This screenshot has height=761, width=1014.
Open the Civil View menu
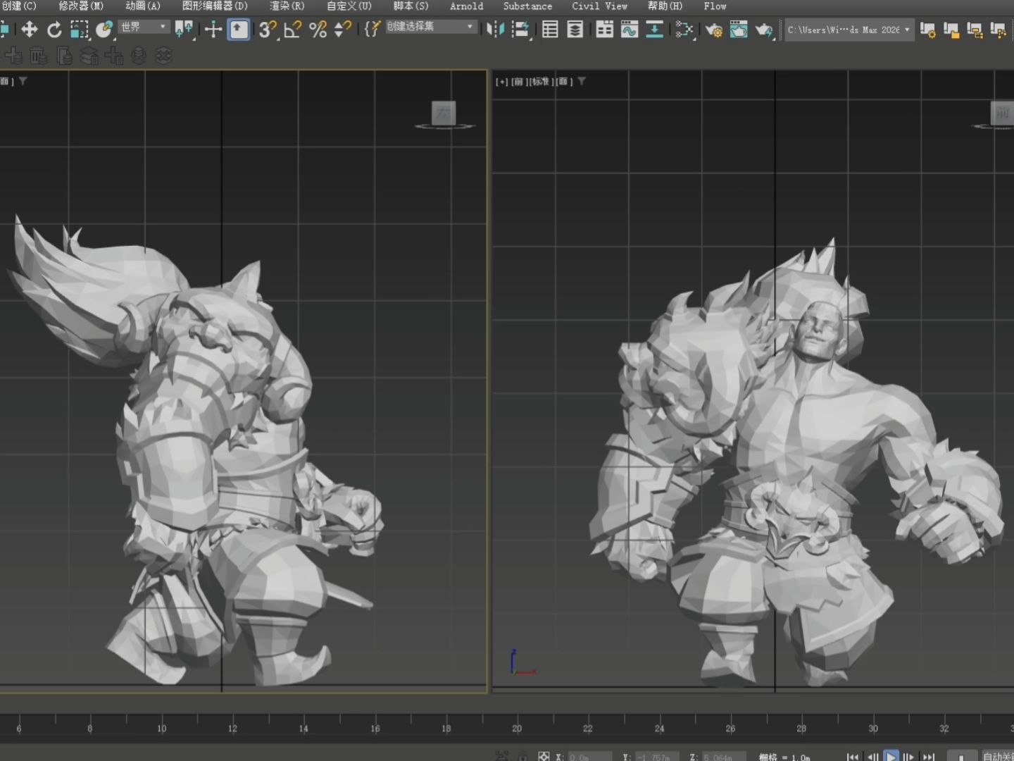pyautogui.click(x=599, y=6)
